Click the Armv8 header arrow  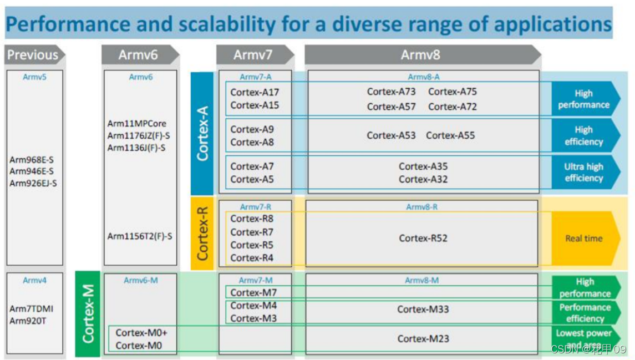click(423, 55)
